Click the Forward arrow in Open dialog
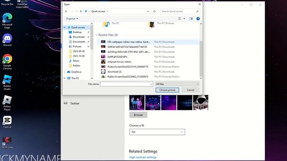The height and width of the screenshot is (161, 287). (x=72, y=11)
